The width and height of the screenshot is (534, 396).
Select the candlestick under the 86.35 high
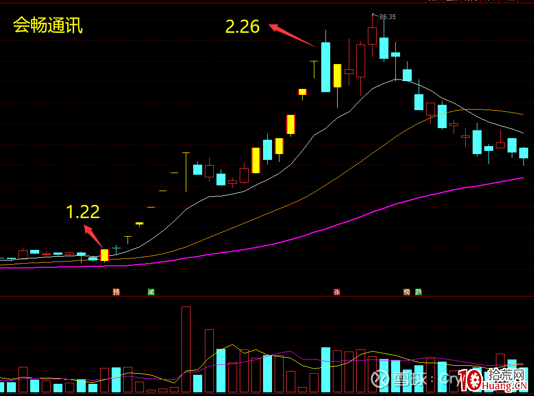click(372, 36)
